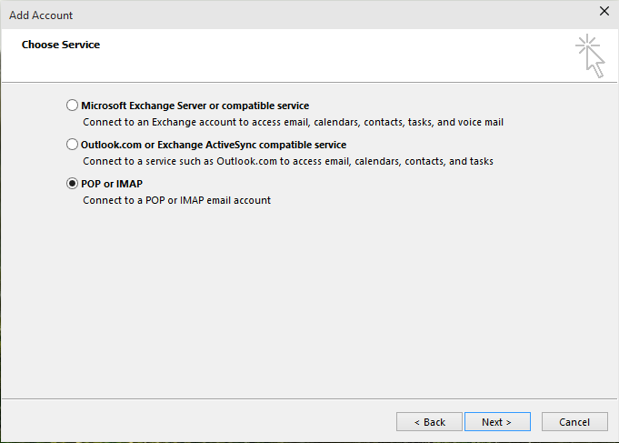
Task: Click the starburst sparkle above the cursor icon
Action: coord(587,45)
